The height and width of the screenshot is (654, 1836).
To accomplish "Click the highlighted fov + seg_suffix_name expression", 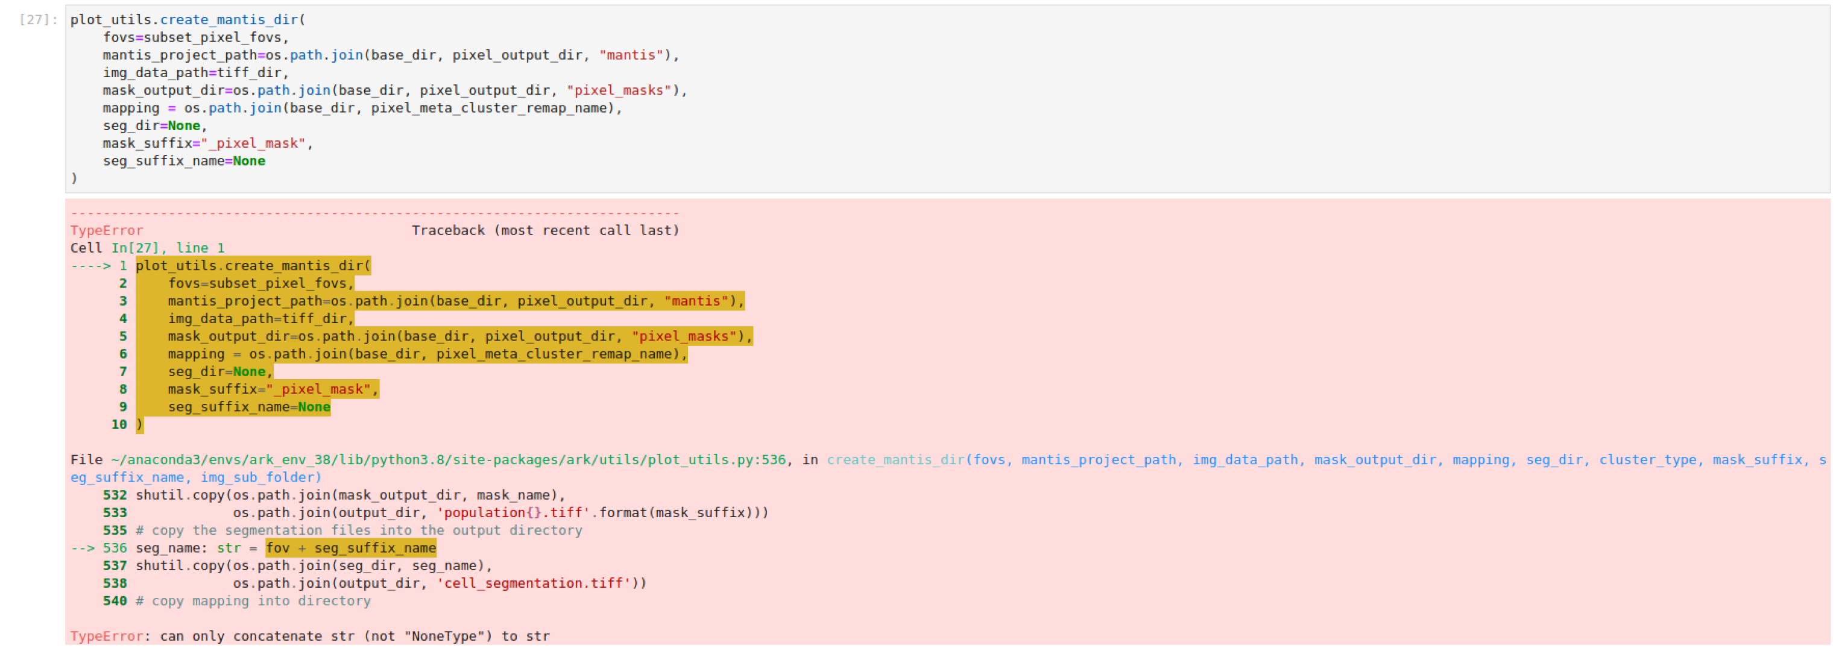I will pyautogui.click(x=349, y=548).
